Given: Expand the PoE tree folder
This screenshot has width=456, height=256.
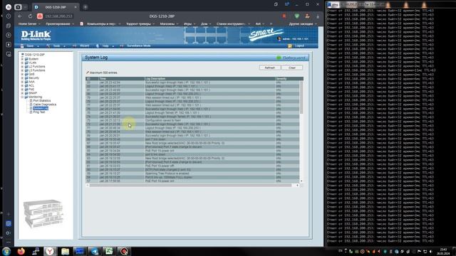Looking at the screenshot, I should pyautogui.click(x=22, y=90).
